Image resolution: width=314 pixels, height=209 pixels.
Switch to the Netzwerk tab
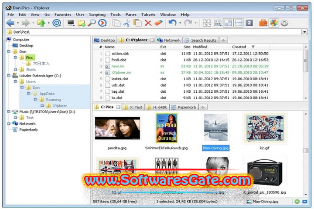click(x=169, y=40)
